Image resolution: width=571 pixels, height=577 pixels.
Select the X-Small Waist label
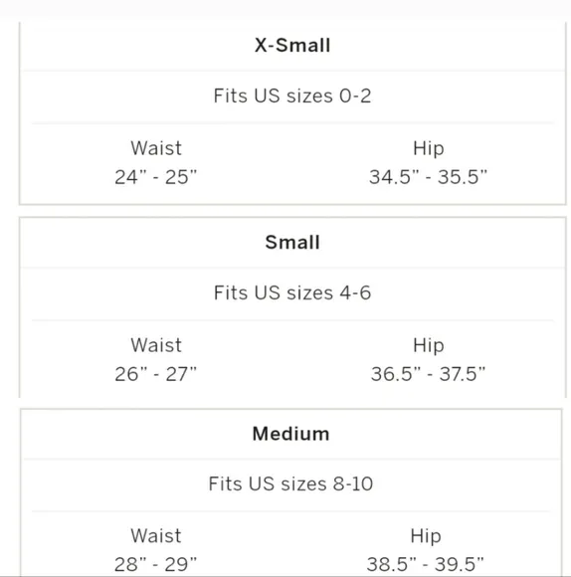pyautogui.click(x=156, y=148)
